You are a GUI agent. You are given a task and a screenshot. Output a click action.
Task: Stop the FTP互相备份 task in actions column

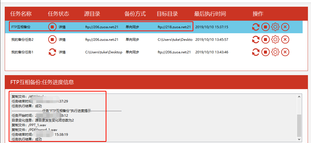[x=265, y=27]
